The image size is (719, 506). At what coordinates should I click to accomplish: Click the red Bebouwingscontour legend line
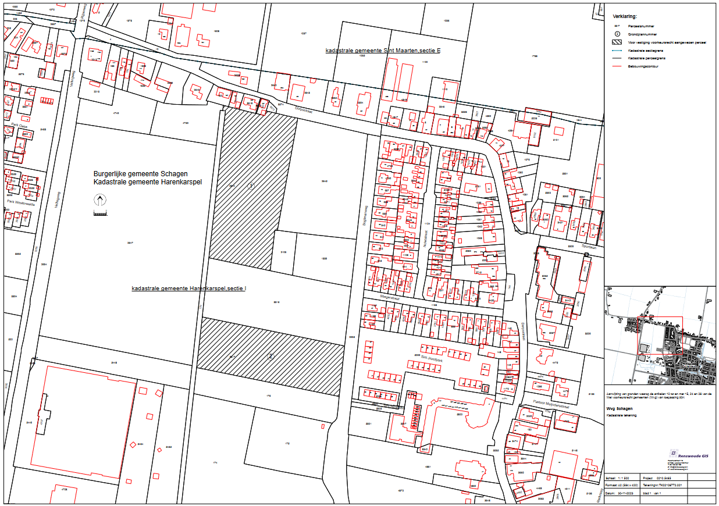617,67
